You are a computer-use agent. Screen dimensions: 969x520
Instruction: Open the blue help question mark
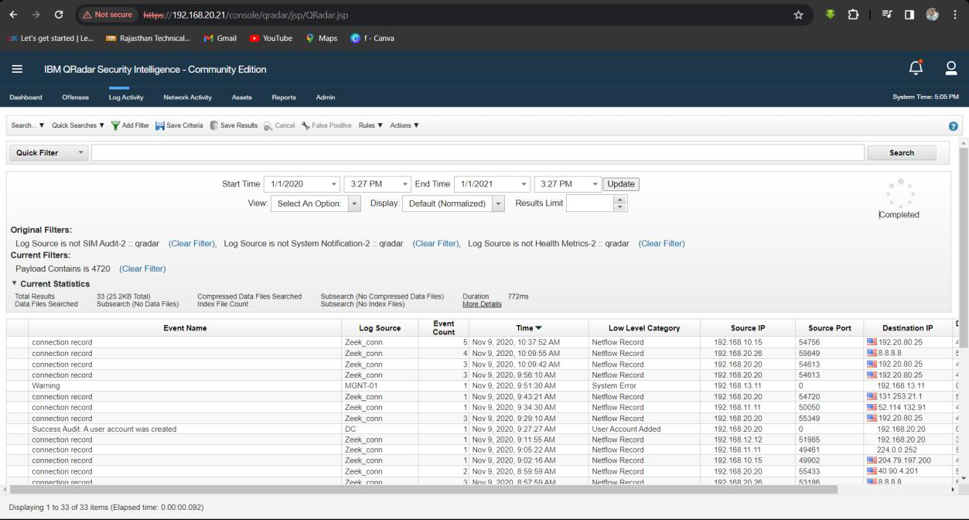pos(954,126)
